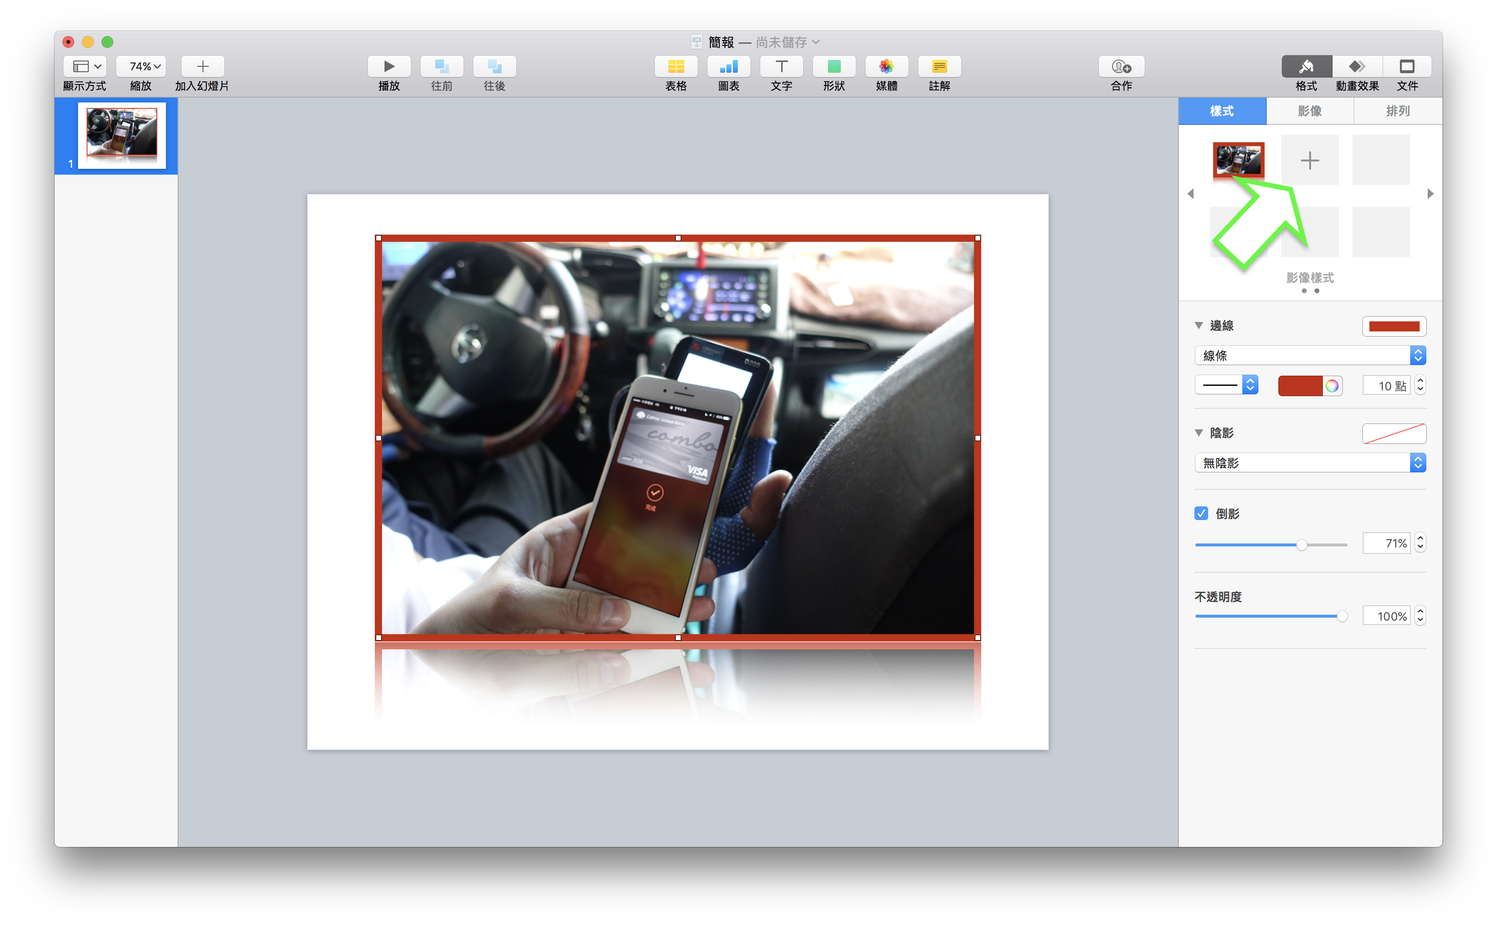Insert a text box (文字)

click(781, 66)
